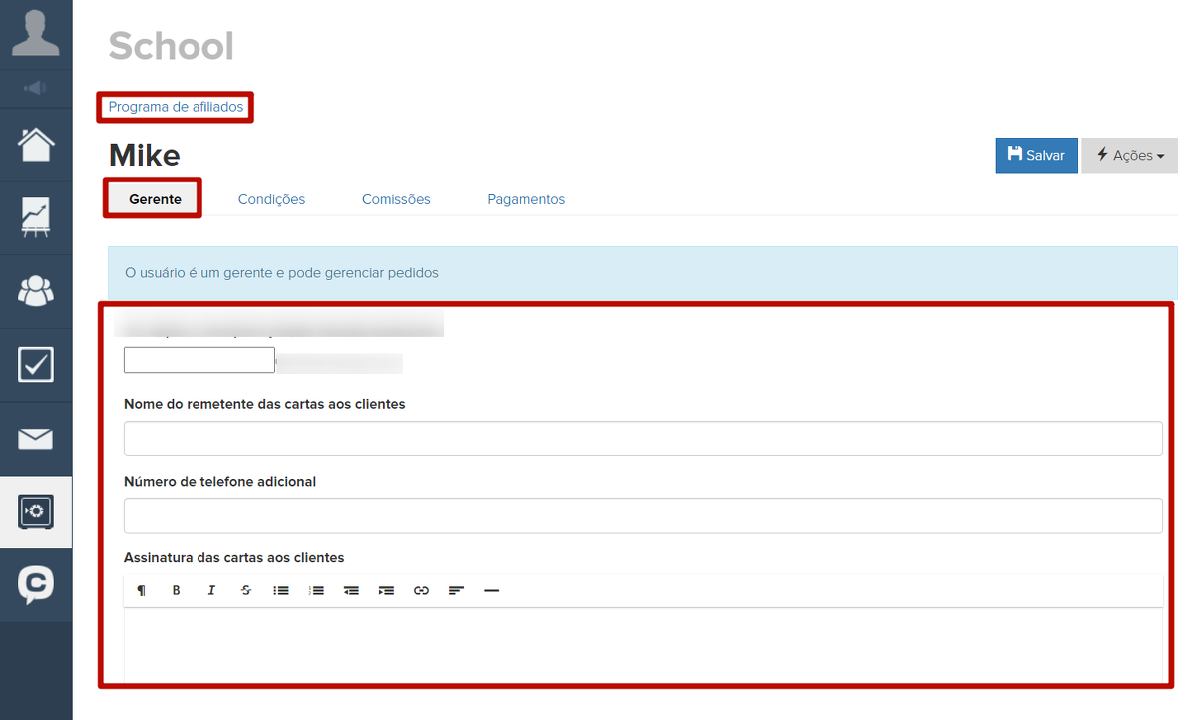Image resolution: width=1197 pixels, height=720 pixels.
Task: Open the home icon in sidebar
Action: click(x=36, y=145)
